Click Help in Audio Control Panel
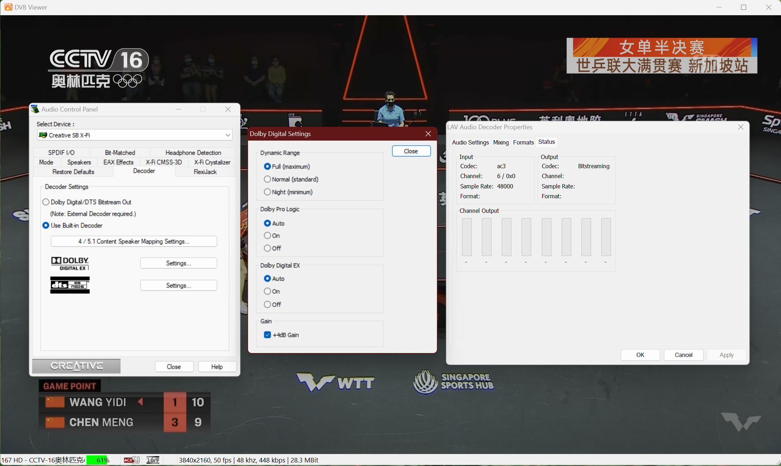Image resolution: width=781 pixels, height=466 pixels. tap(217, 366)
